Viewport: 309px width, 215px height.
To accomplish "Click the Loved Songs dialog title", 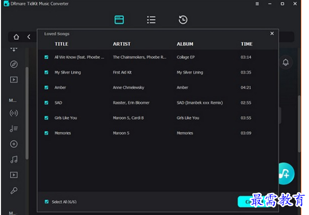I will pos(57,34).
